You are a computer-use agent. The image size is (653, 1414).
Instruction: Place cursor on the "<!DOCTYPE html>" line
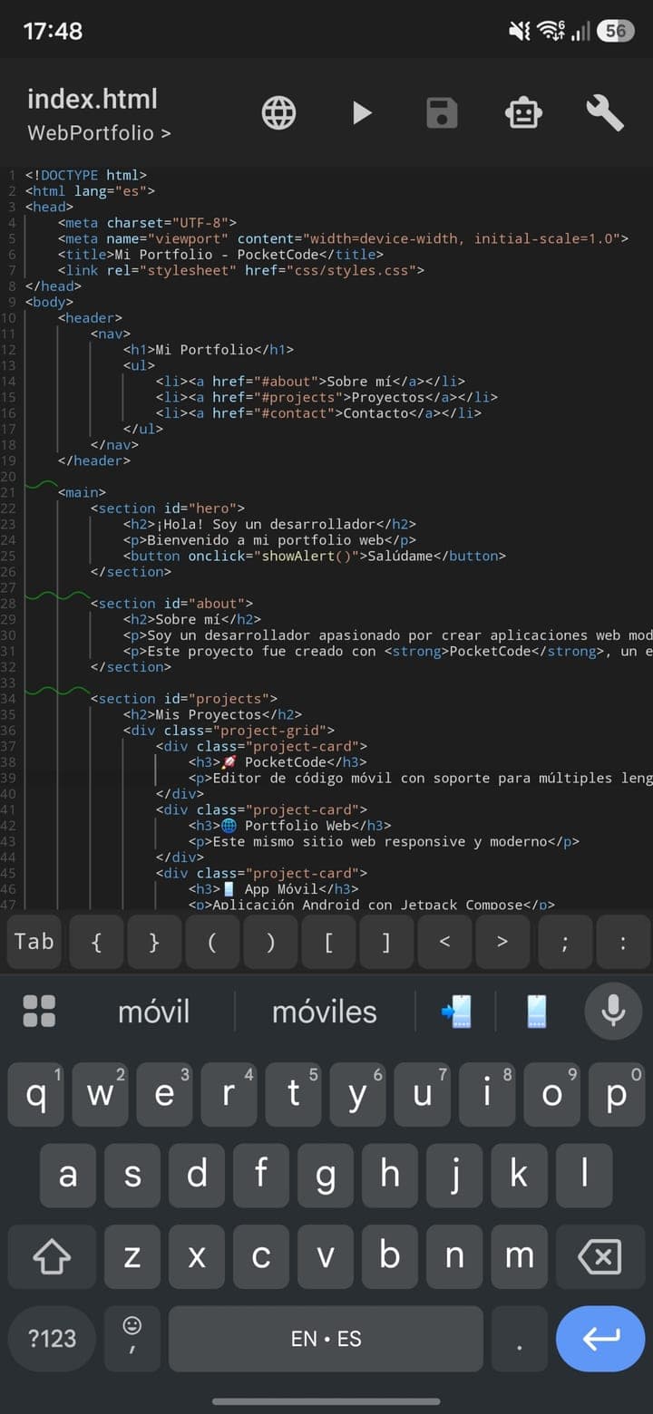(86, 175)
